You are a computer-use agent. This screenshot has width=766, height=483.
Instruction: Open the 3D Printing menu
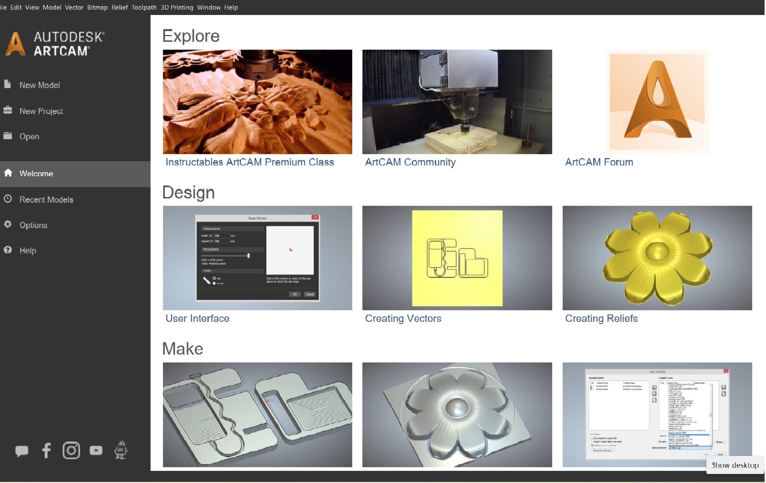(177, 7)
